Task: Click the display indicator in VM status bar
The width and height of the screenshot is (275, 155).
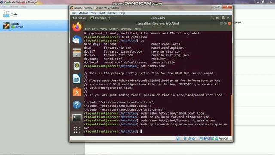Action: (201, 139)
